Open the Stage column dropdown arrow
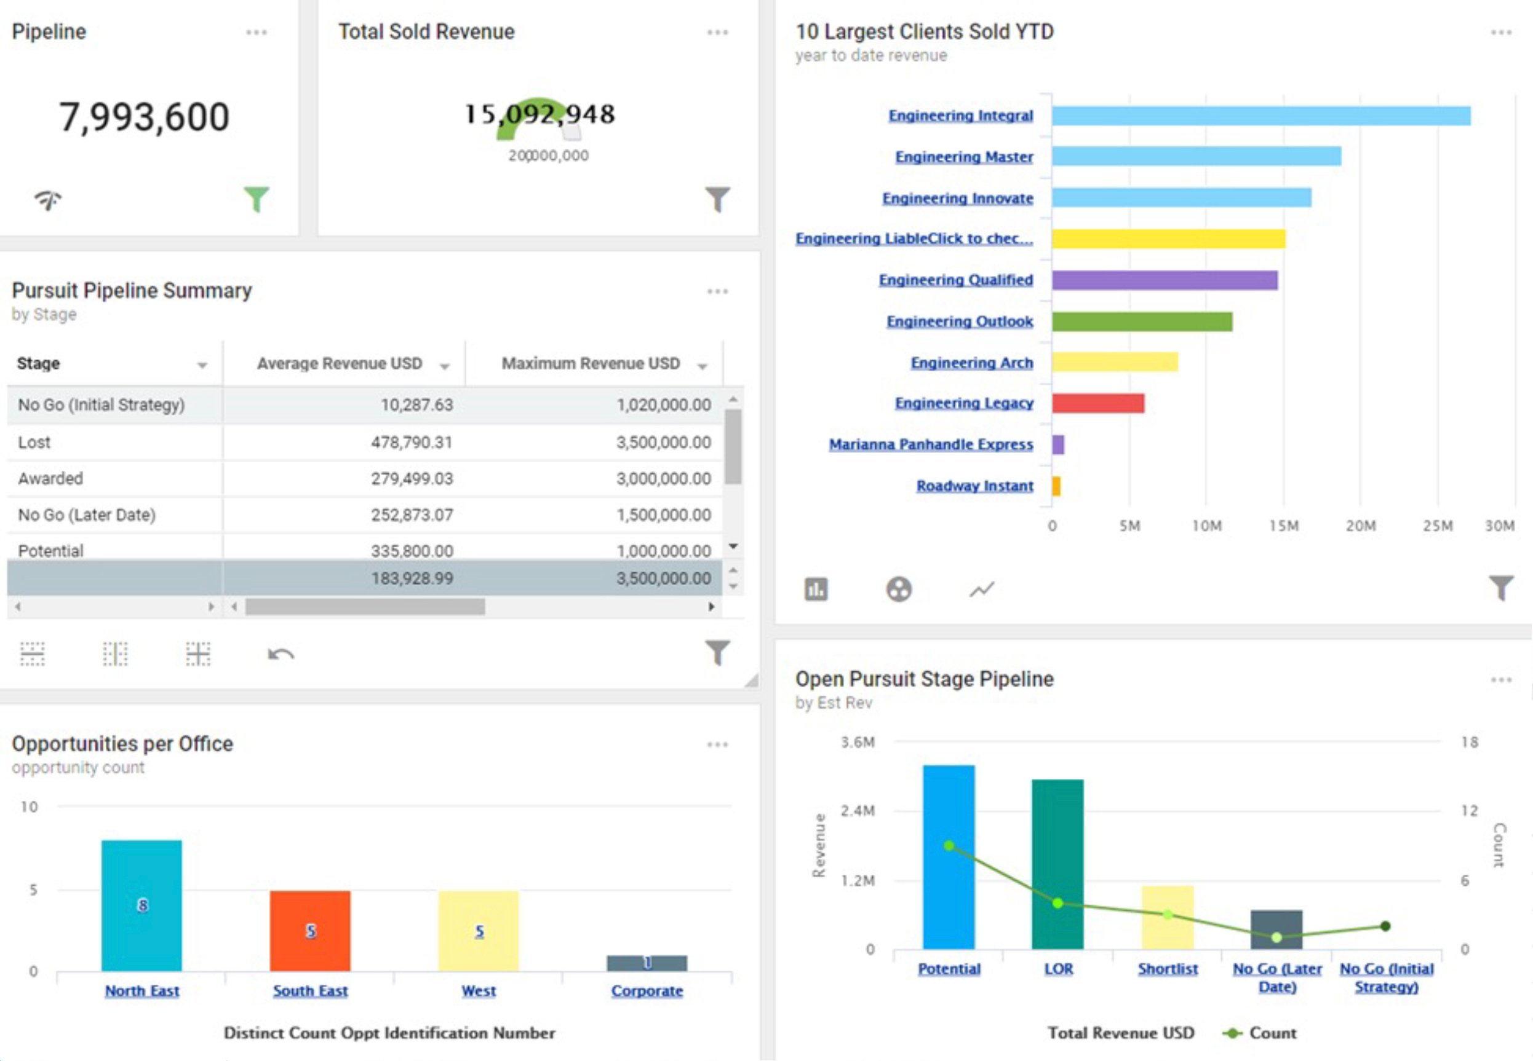This screenshot has width=1533, height=1061. click(202, 365)
